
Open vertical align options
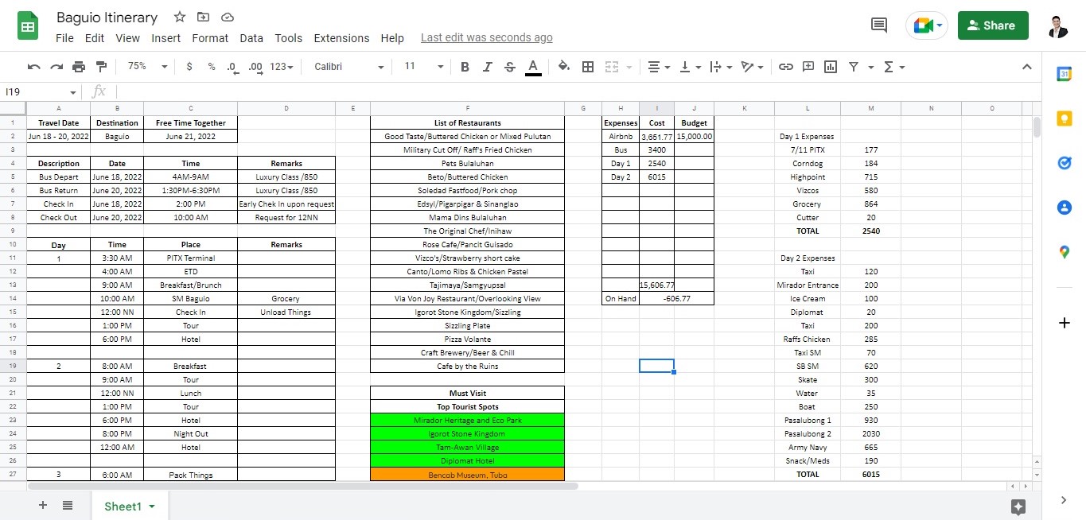[689, 67]
